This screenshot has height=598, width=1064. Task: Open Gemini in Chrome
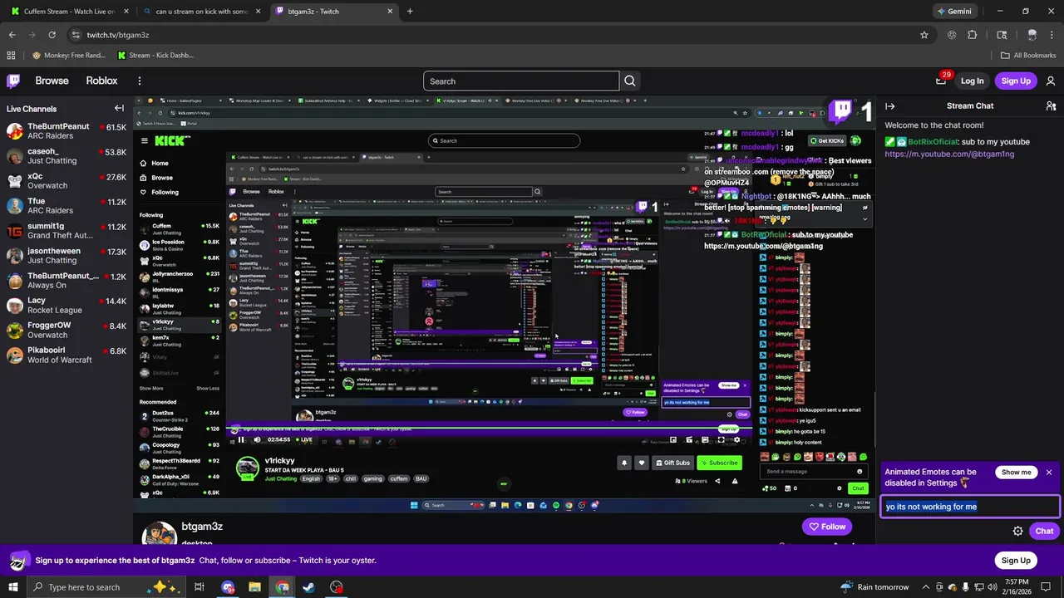click(953, 12)
